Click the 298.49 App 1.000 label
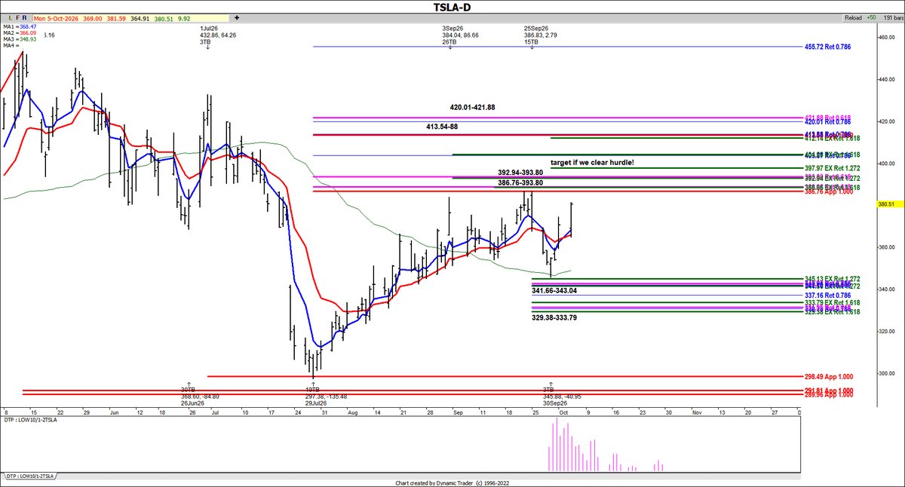 [829, 376]
